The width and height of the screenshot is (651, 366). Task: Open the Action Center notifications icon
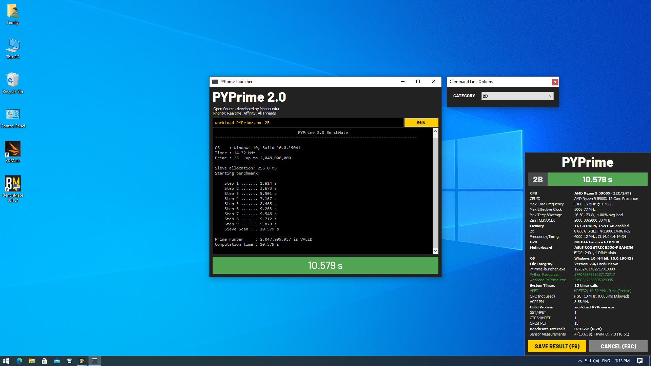(x=639, y=361)
